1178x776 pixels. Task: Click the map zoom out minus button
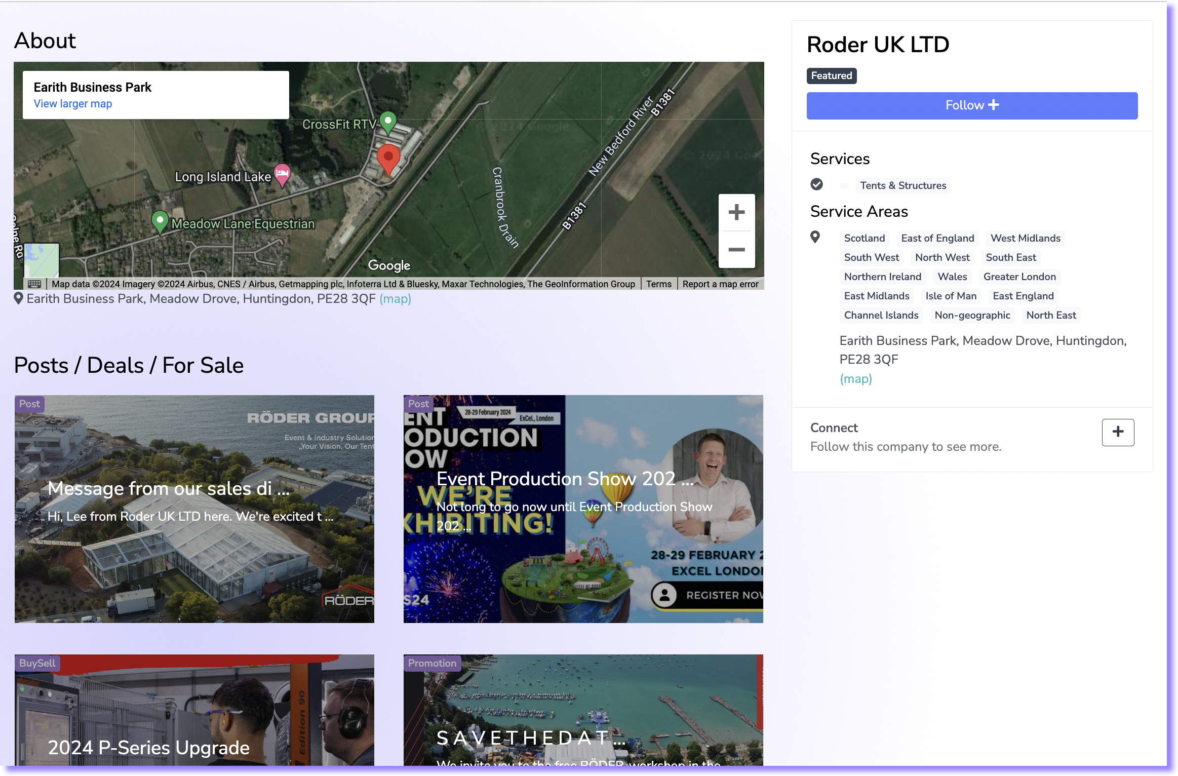[736, 250]
